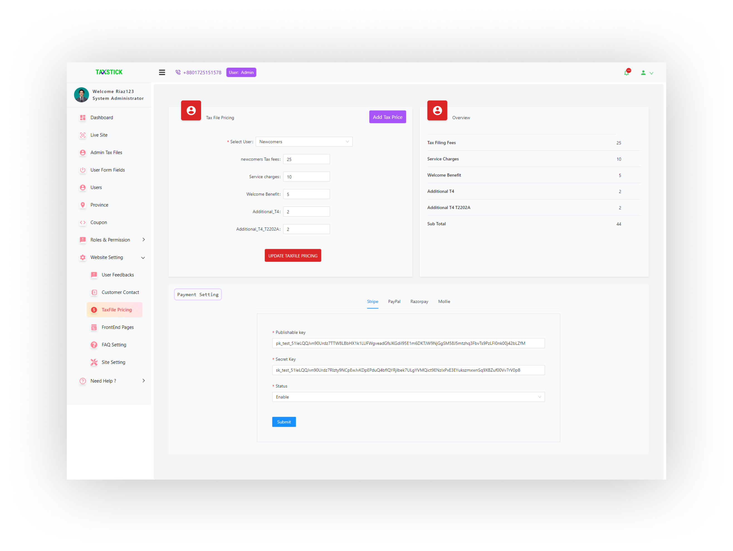Click the Add Tax Price button
The width and height of the screenshot is (733, 551).
[387, 117]
